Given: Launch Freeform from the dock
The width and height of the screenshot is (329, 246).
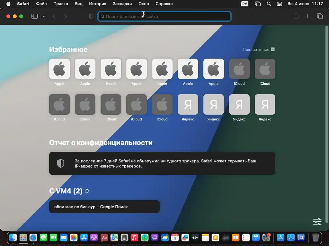Looking at the screenshot, I should (185, 238).
